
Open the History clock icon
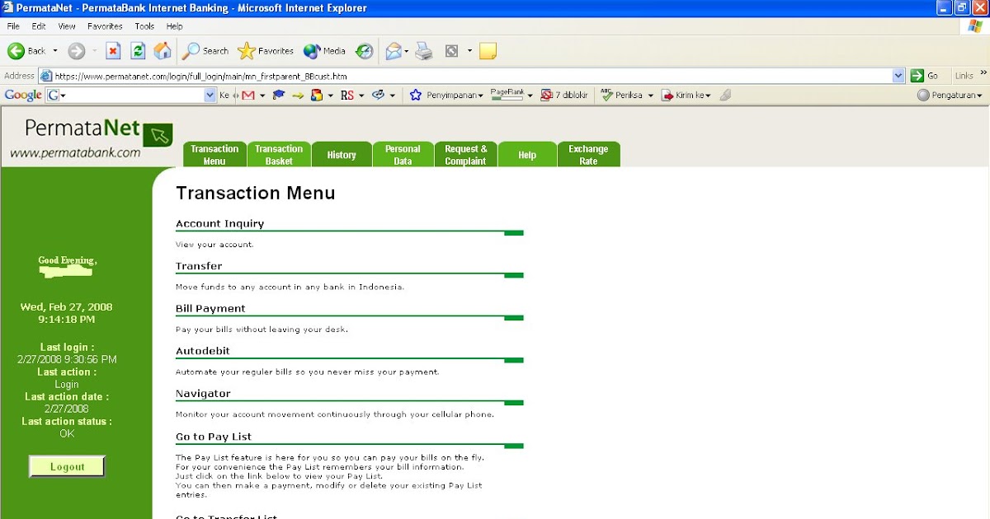364,51
